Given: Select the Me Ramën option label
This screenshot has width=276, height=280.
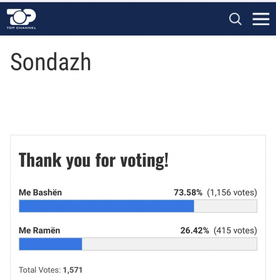Looking at the screenshot, I should click(39, 230).
